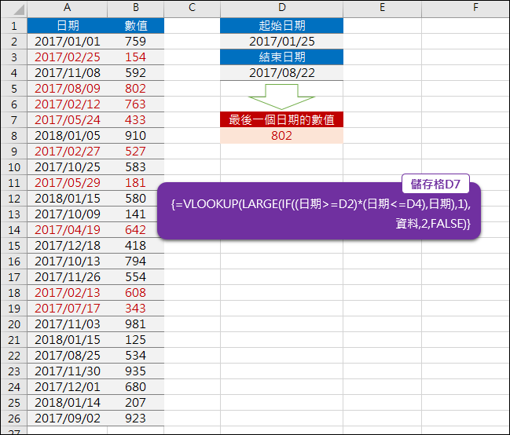Click the 結束日期 header cell

[x=281, y=57]
